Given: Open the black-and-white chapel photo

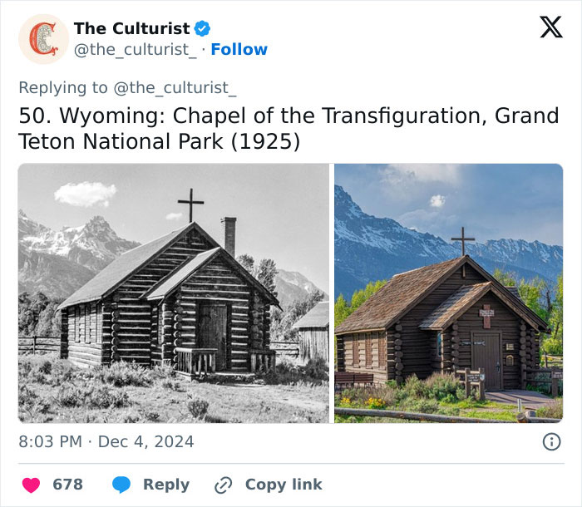Looking at the screenshot, I should [x=174, y=293].
